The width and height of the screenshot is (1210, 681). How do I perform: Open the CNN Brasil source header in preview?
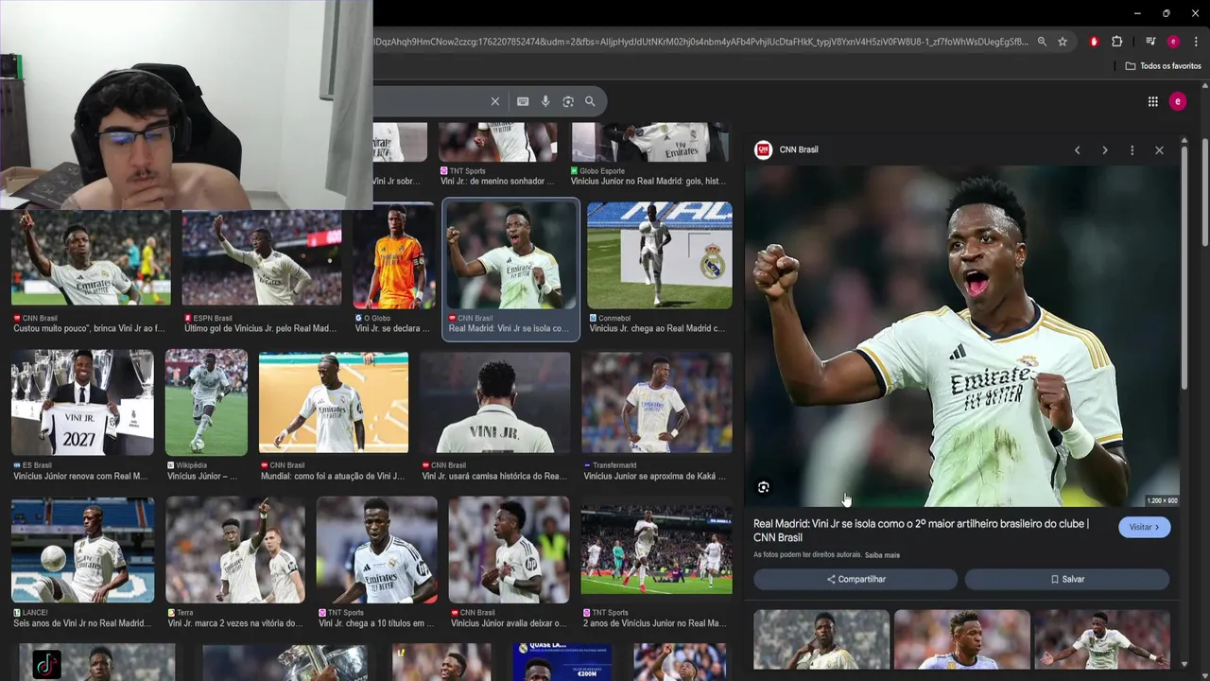point(786,149)
